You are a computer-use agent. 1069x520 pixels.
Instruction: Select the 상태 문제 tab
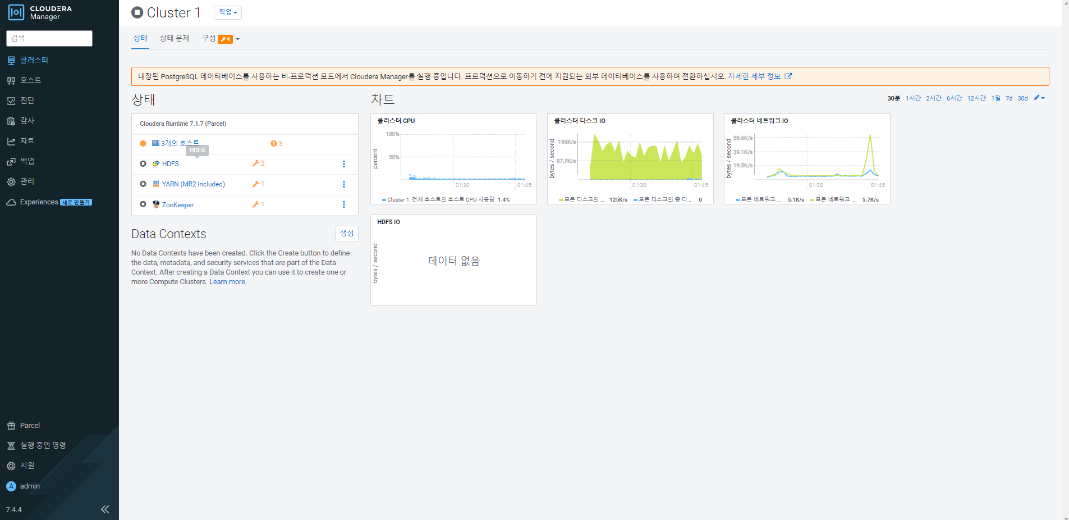pos(175,38)
